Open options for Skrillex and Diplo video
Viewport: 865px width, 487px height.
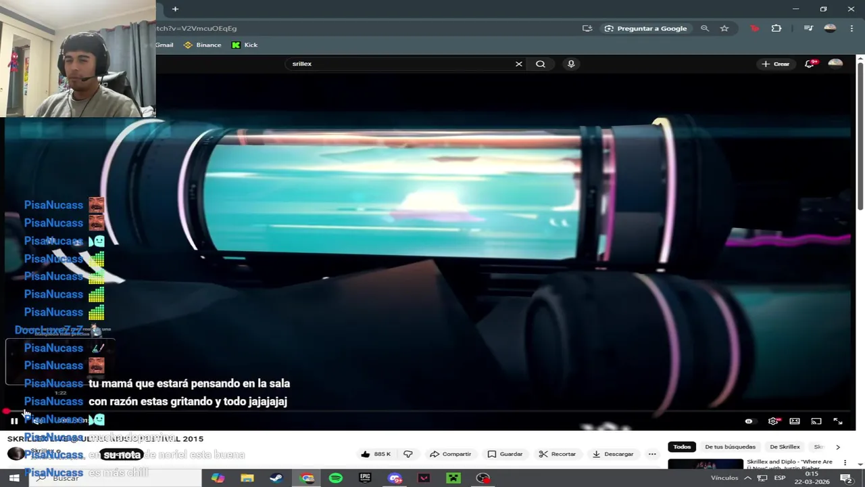coord(845,463)
